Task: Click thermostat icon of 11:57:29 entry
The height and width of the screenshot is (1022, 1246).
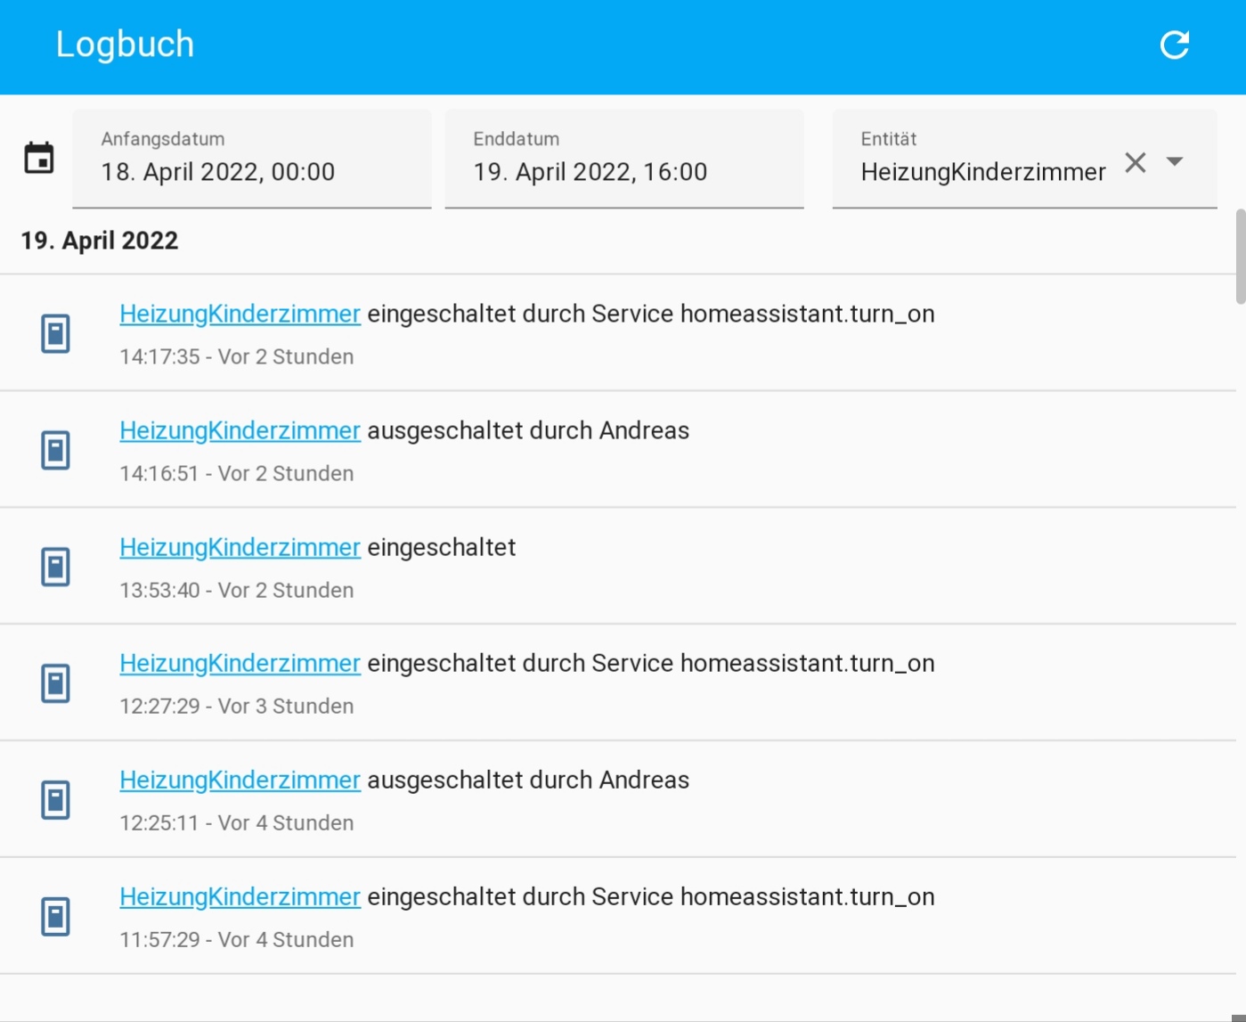Action: click(x=55, y=916)
